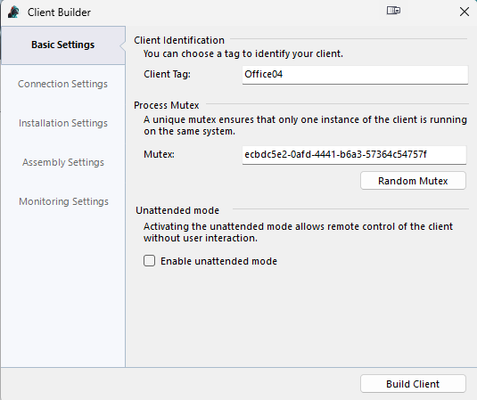Click the Unattended mode heading
477x400 pixels.
(177, 210)
